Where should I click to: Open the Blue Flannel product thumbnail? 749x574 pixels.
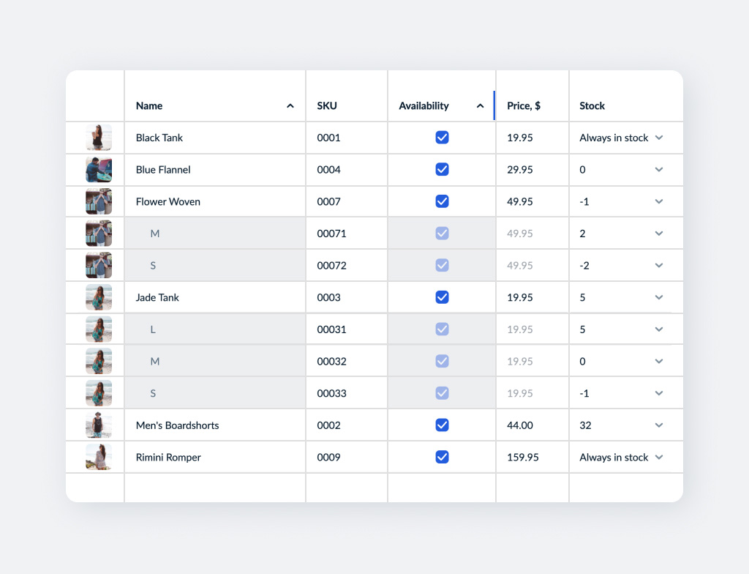coord(99,170)
